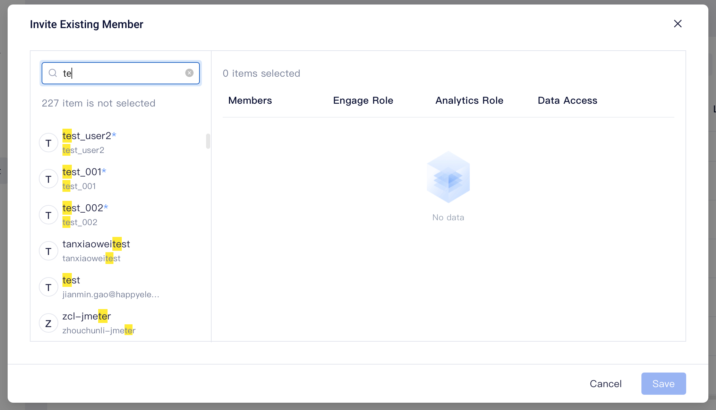Select zcl-jmeter from the list
Image resolution: width=716 pixels, height=410 pixels.
coord(86,323)
